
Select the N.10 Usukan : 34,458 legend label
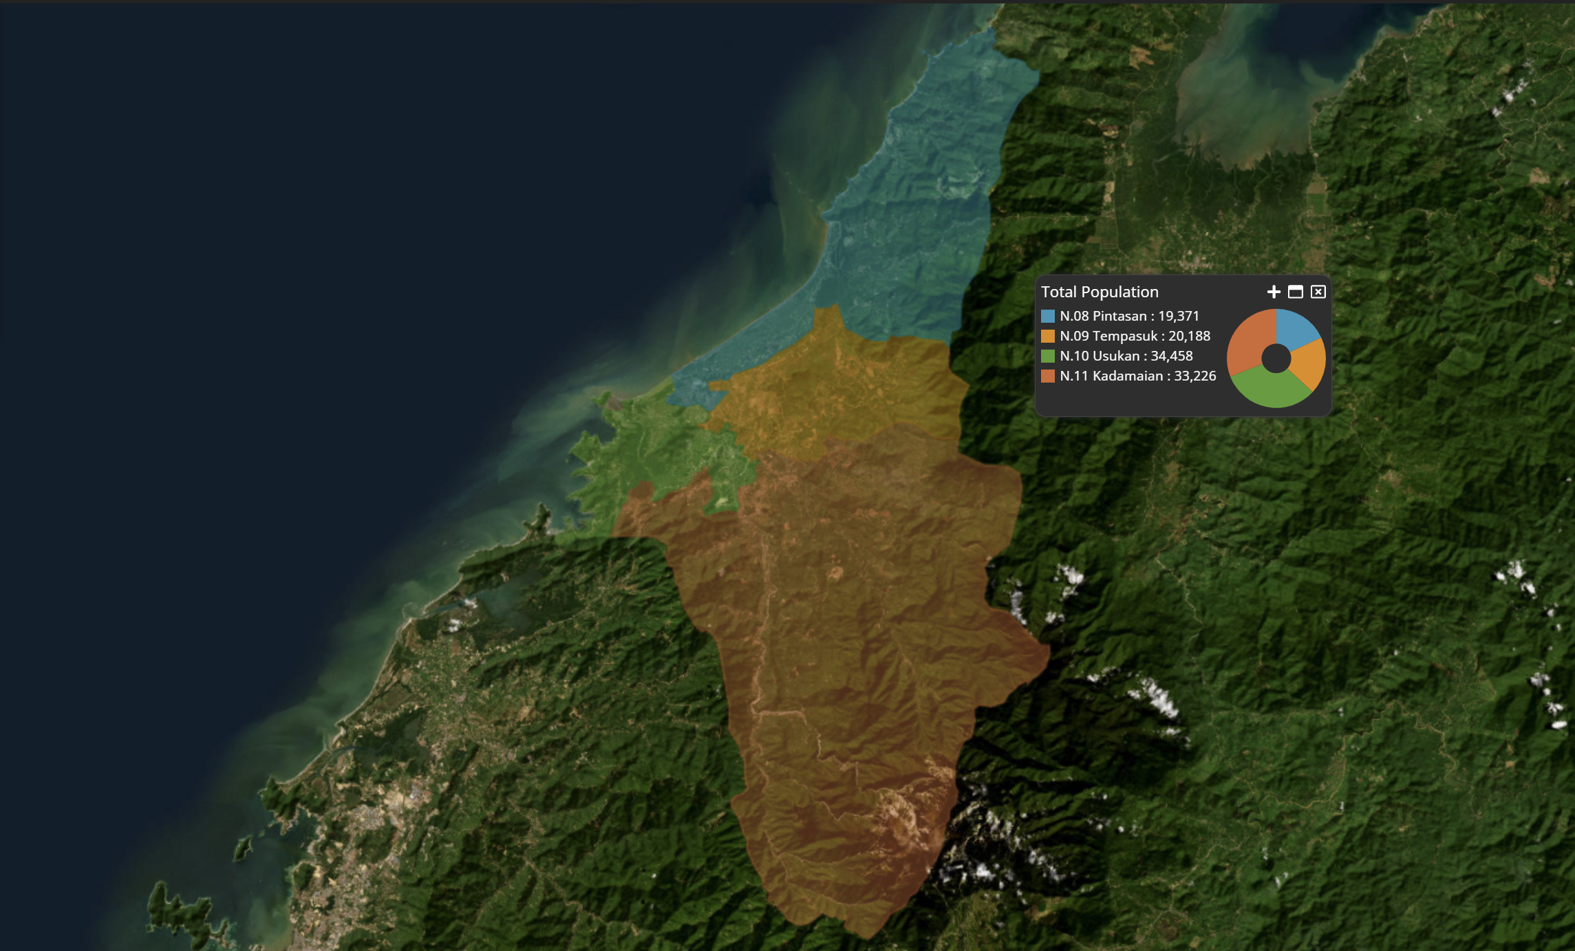click(x=1126, y=356)
